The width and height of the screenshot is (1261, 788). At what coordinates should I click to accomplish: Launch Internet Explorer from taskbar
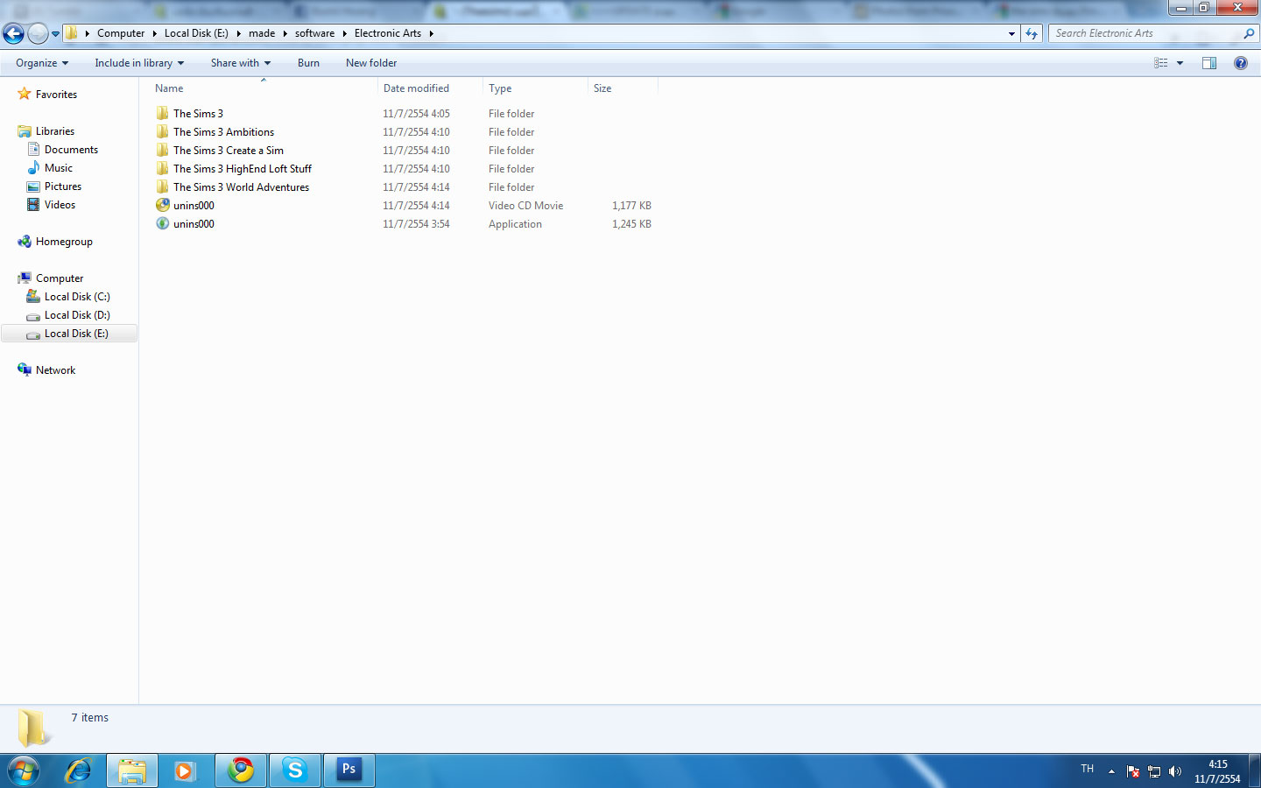(79, 770)
